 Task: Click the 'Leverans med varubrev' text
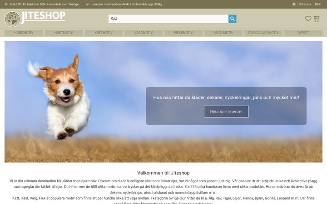(x=127, y=4)
